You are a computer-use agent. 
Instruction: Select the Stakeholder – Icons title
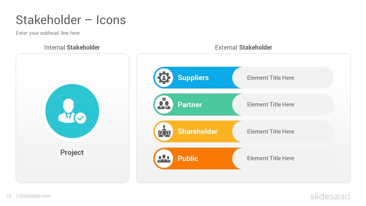(x=71, y=20)
